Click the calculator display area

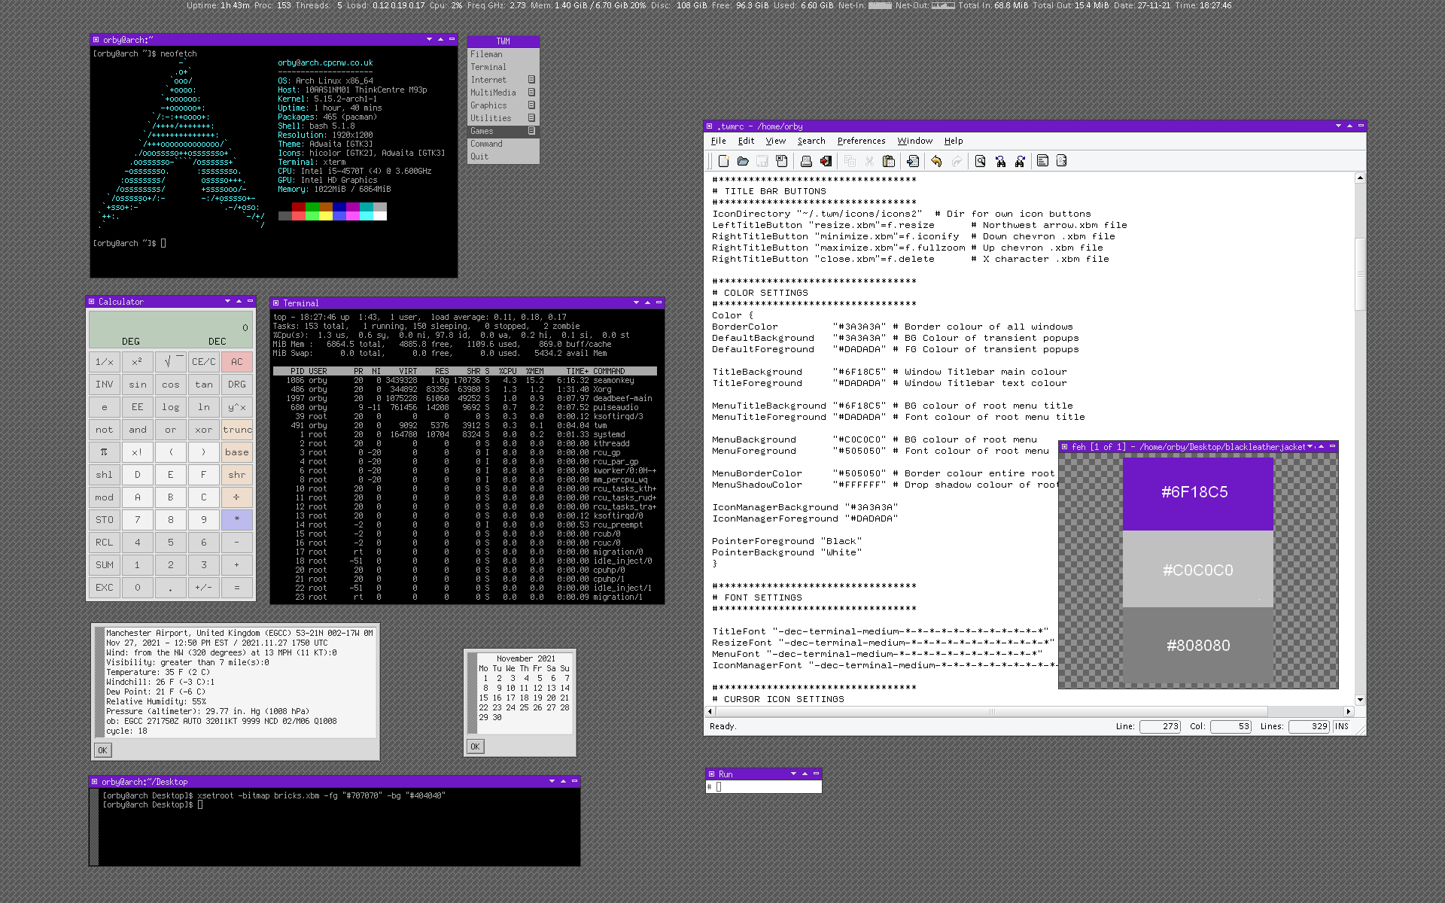click(171, 329)
